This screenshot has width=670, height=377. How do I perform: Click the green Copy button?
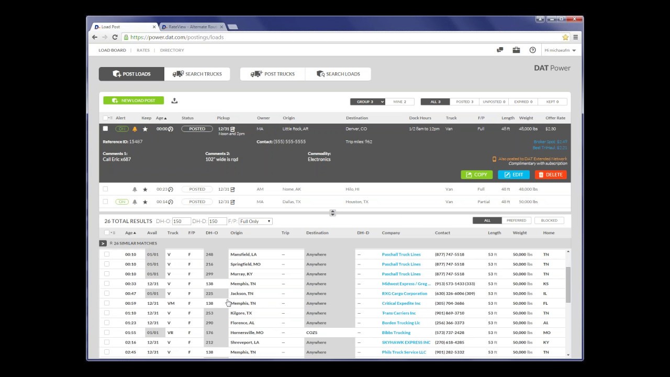coord(476,174)
